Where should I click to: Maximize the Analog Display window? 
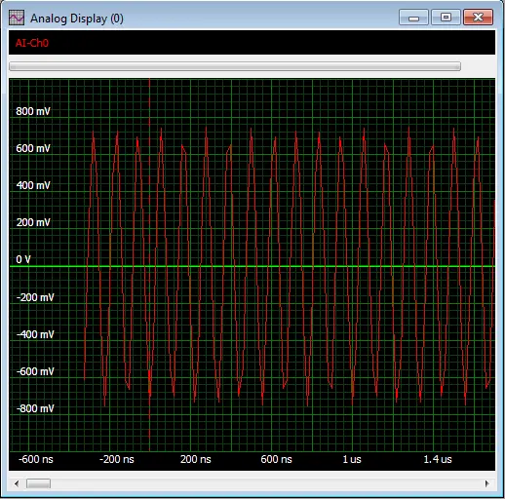pos(446,18)
